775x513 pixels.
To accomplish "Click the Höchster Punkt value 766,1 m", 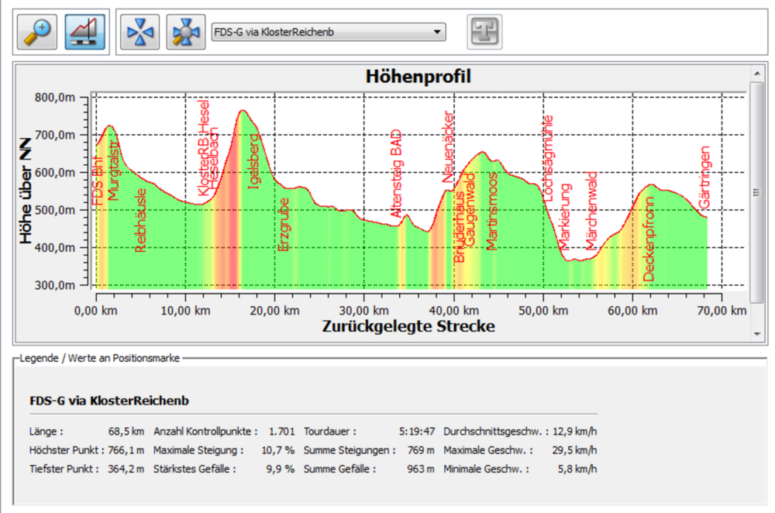I will [x=126, y=450].
